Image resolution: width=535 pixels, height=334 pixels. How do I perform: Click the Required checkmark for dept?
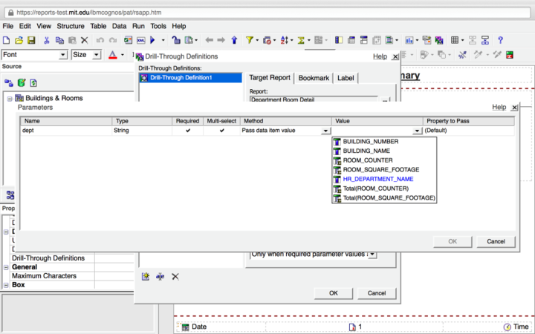(x=188, y=131)
